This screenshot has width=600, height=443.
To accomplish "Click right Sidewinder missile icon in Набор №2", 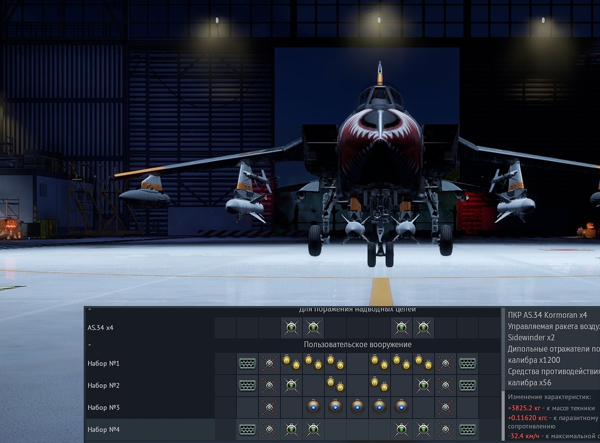I will (445, 385).
